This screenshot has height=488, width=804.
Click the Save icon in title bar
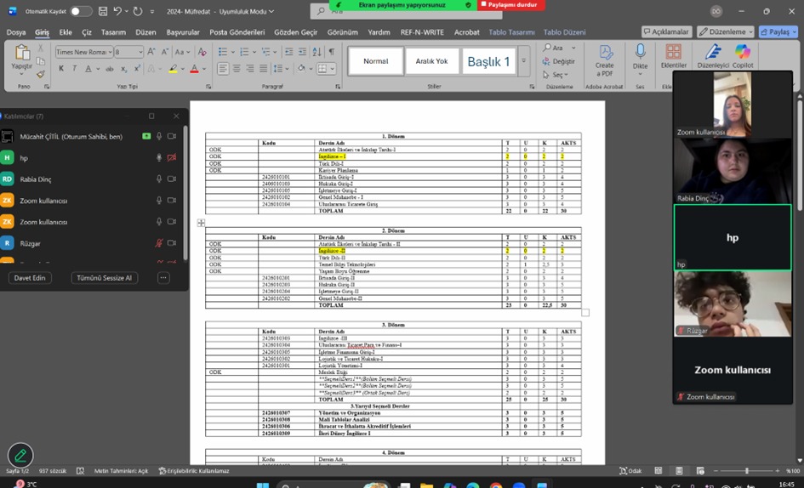(102, 11)
